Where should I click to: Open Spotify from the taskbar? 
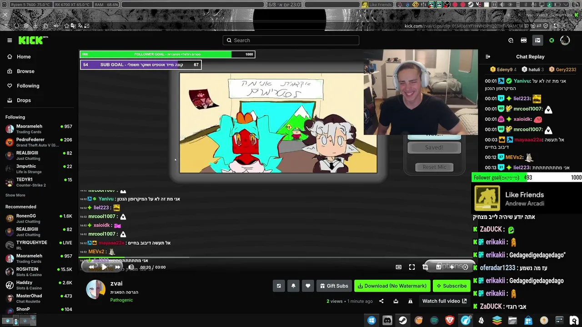pos(434,320)
